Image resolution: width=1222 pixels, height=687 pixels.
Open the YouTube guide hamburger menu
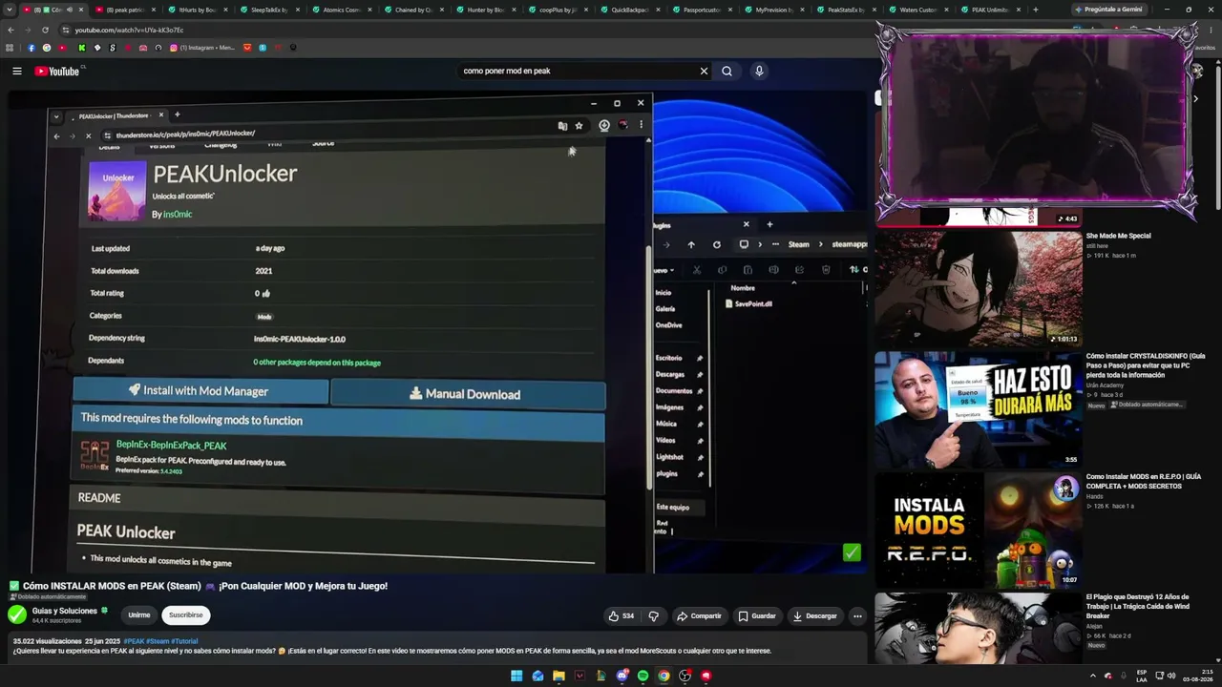click(17, 71)
